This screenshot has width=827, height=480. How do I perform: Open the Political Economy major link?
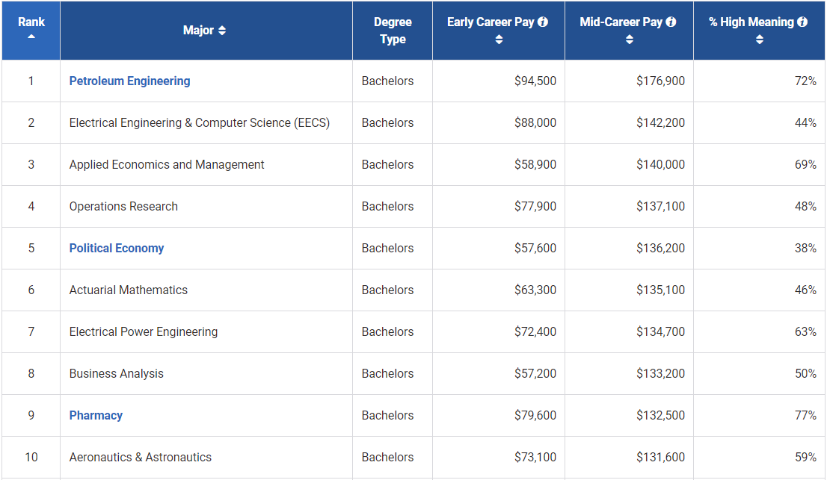point(117,249)
